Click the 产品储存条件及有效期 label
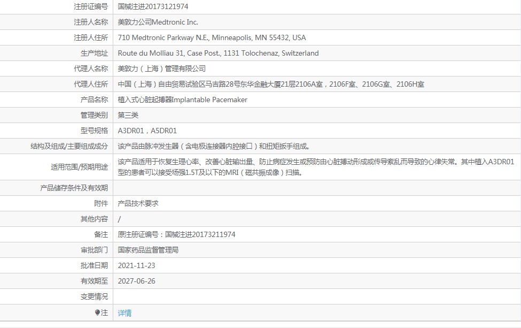Viewport: 521px width, 328px height. tap(74, 188)
